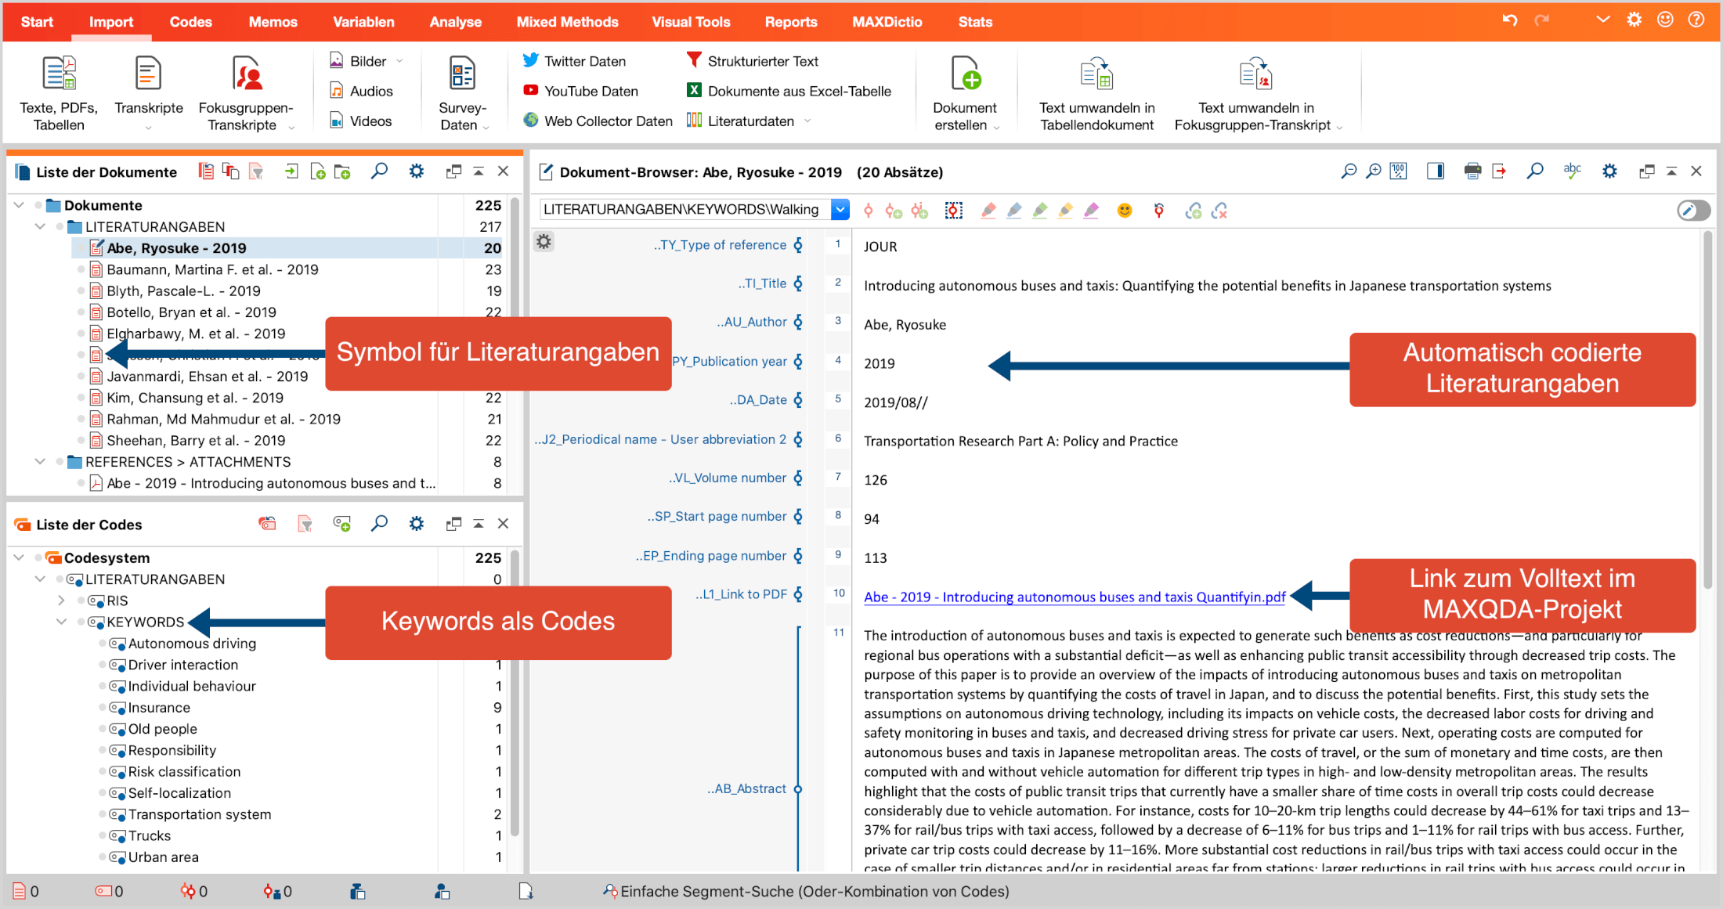This screenshot has width=1723, height=909.
Task: Open the Bilder dropdown arrow
Action: [399, 61]
